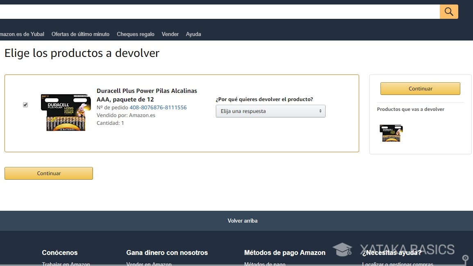Click the bottom Continuar button
The image size is (473, 266).
[x=48, y=173]
